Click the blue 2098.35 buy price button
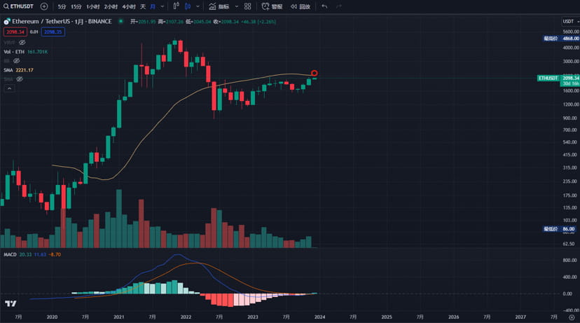580x323 pixels. (53, 32)
